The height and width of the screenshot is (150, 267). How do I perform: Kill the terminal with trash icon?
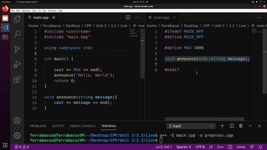click(241, 126)
